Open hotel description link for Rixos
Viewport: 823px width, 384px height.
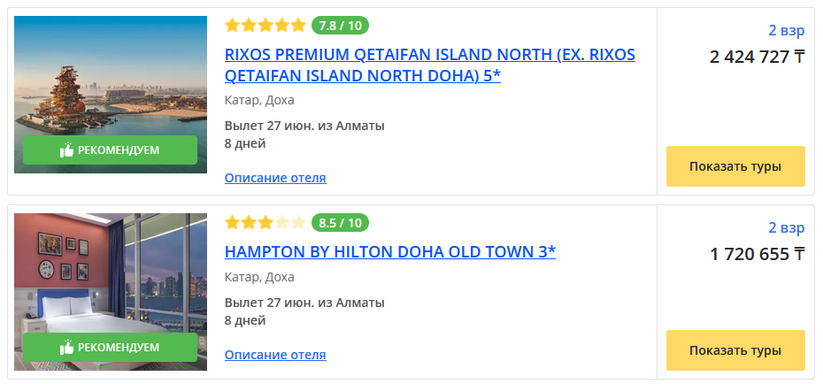(275, 178)
